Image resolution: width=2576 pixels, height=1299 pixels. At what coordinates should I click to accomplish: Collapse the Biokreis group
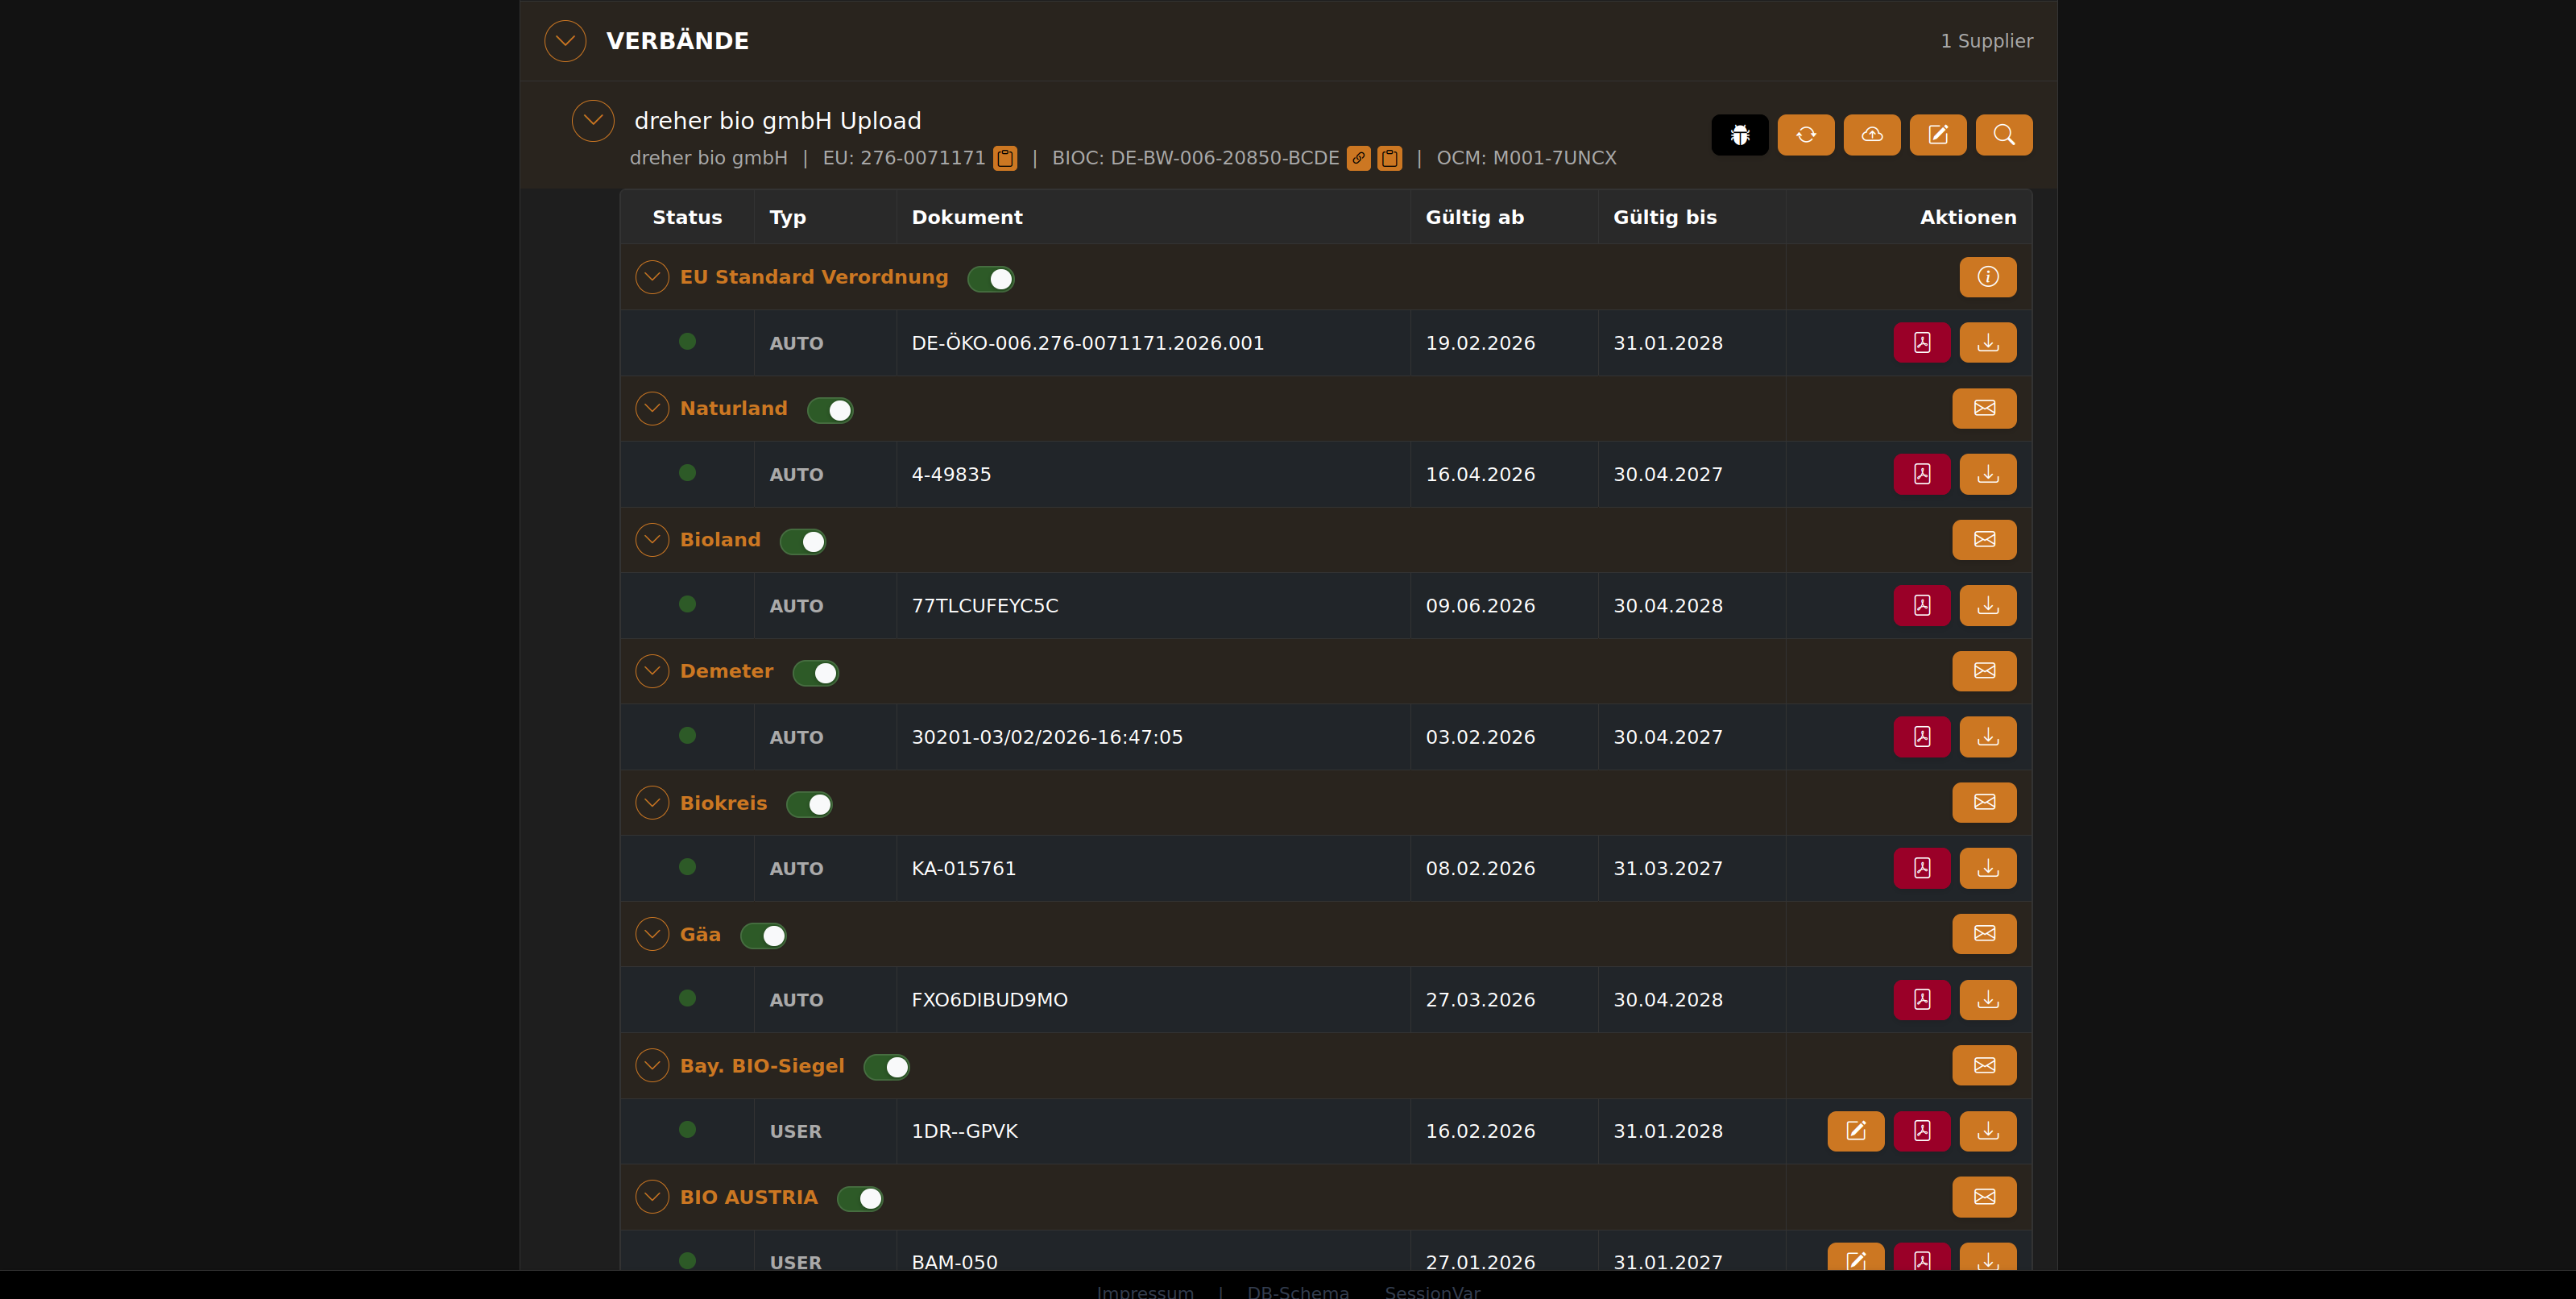click(652, 803)
